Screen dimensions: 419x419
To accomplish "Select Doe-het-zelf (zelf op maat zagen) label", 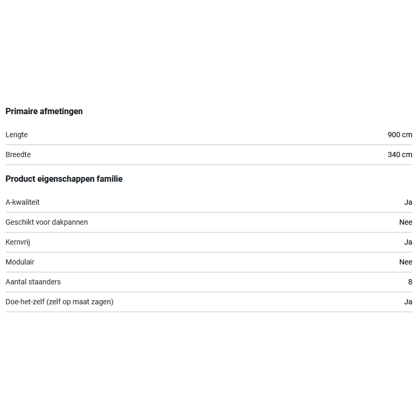I will coord(59,302).
